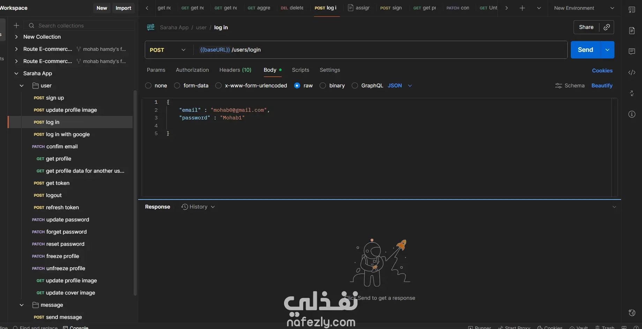Open the tab list overflow chevron
Screen dimensions: 642x329
539,8
